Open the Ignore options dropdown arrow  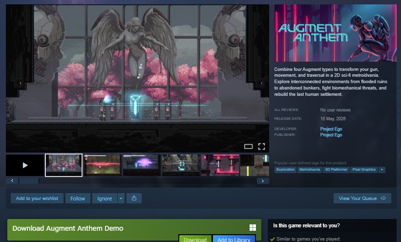[x=121, y=198]
